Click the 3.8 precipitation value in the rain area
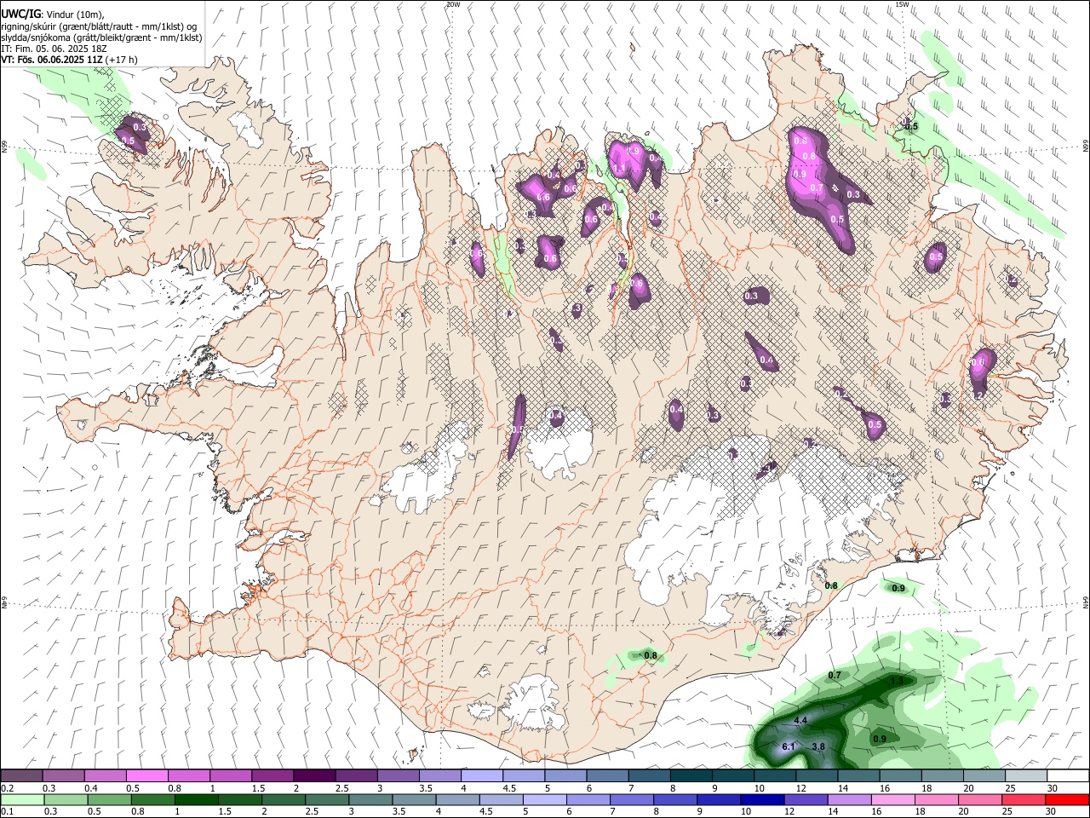Screen dimensions: 1090x818 point(818,747)
